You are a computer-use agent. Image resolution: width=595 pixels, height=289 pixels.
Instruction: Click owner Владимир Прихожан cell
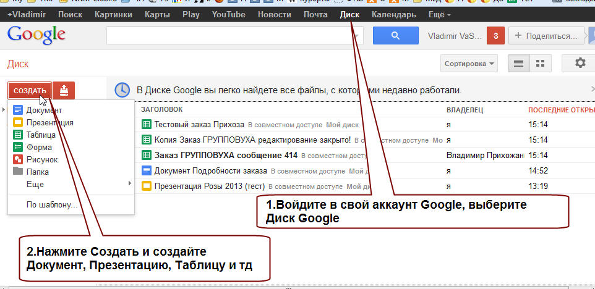485,155
